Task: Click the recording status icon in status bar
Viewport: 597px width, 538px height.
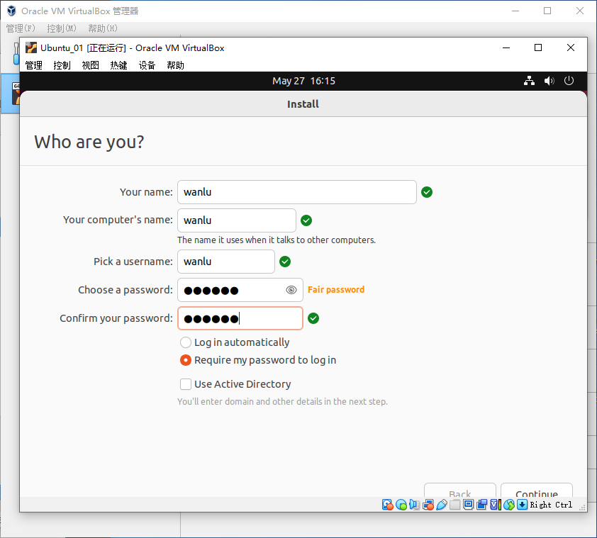Action: coord(482,505)
